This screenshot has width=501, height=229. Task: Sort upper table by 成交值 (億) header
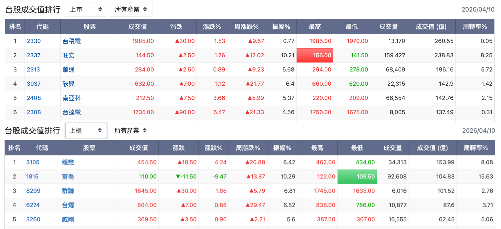[431, 27]
